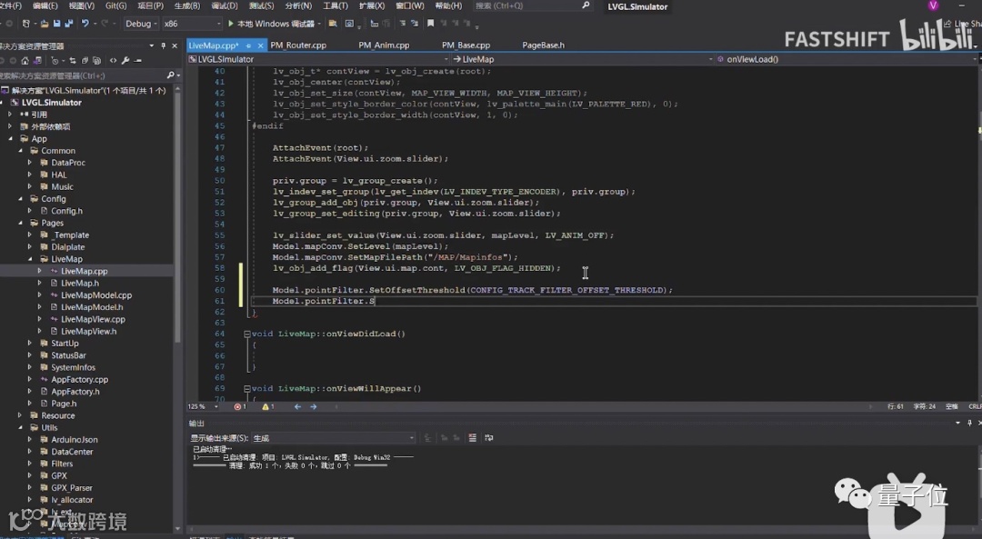Toggle auto-hide pin on Solution Explorer panel
982x539 pixels.
pos(164,45)
